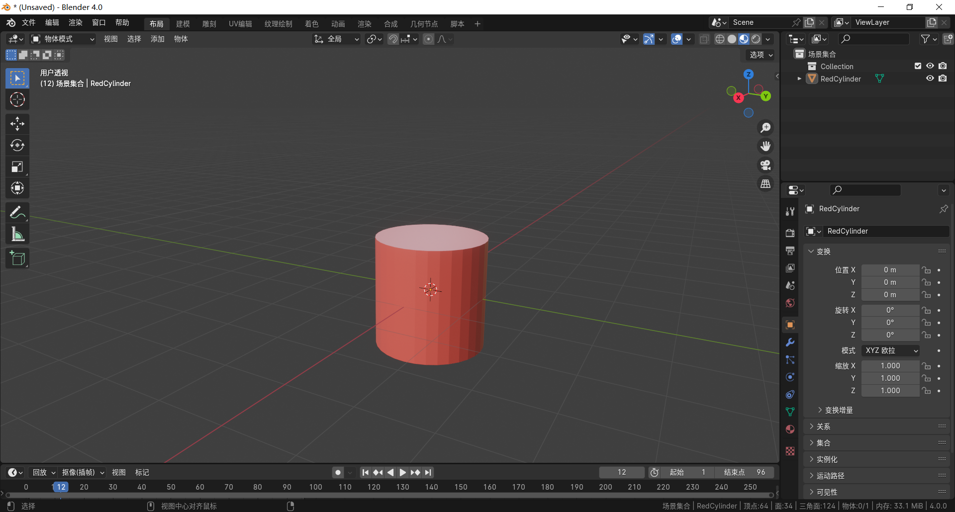Screen dimensions: 955x512
Task: Click the zoom view magnifier icon
Action: click(x=765, y=128)
